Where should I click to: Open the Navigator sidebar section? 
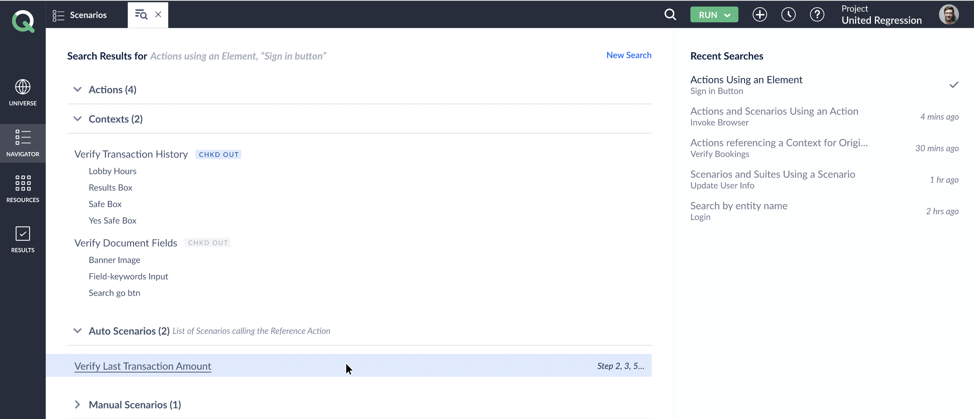(23, 143)
